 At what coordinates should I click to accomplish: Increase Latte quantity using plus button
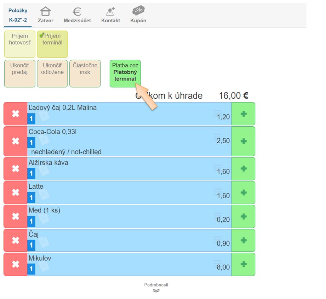click(x=243, y=193)
